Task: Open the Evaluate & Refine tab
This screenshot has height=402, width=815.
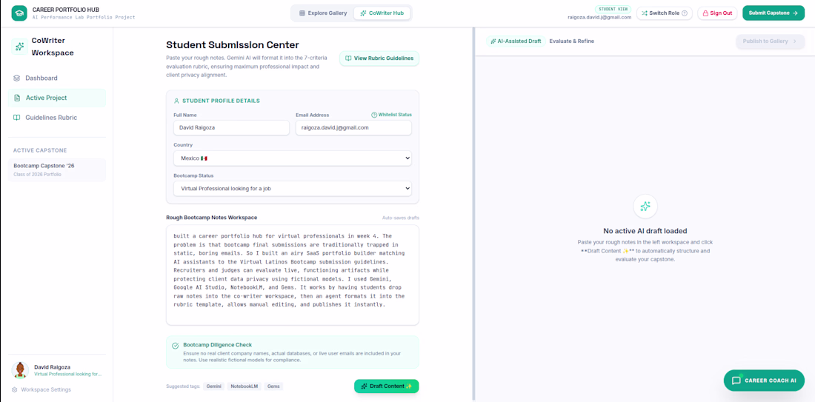Action: point(572,41)
